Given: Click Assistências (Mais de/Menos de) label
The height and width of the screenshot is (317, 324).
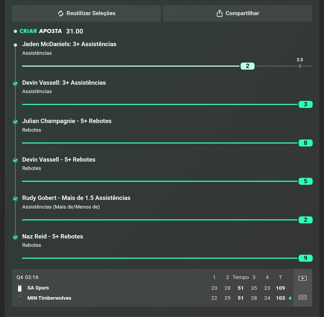Looking at the screenshot, I should [61, 207].
